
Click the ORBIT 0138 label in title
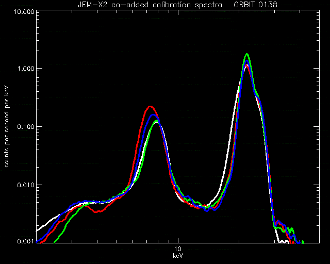pos(256,5)
